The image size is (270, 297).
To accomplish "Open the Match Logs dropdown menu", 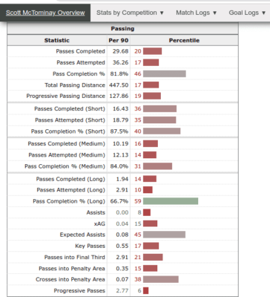I will point(197,13).
